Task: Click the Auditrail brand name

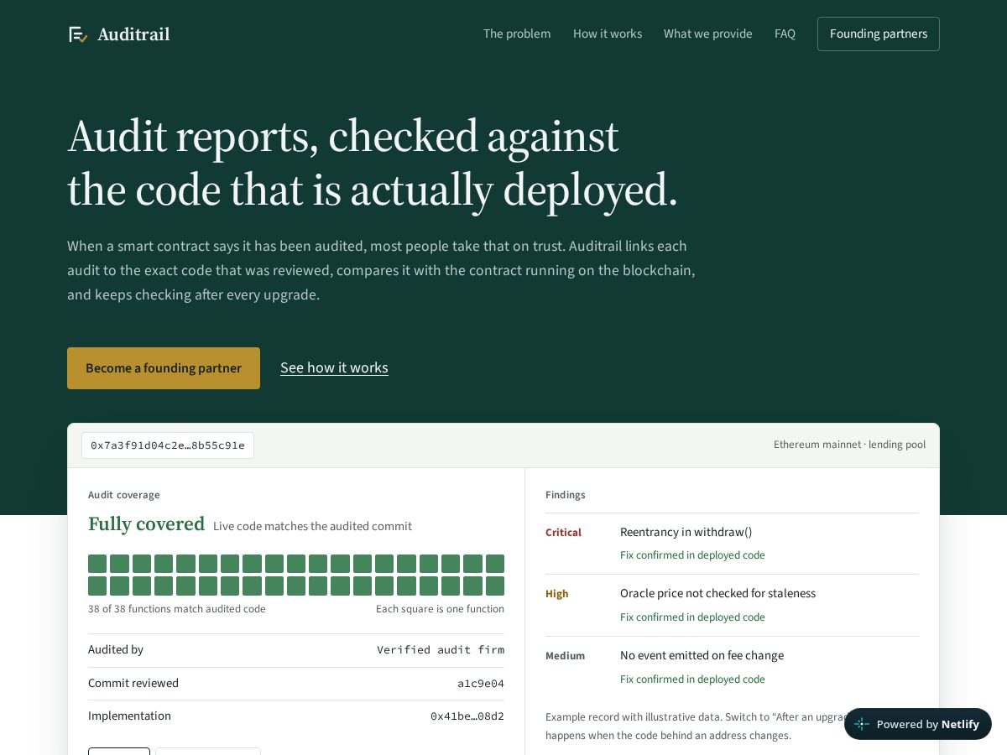Action: (x=133, y=34)
